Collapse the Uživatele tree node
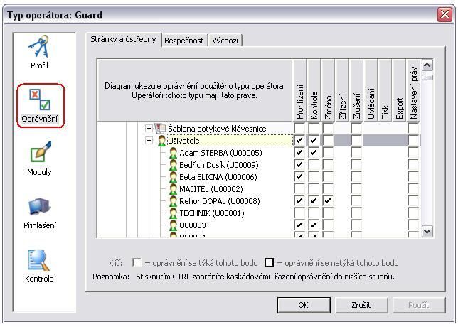458x327 pixels. click(x=149, y=141)
